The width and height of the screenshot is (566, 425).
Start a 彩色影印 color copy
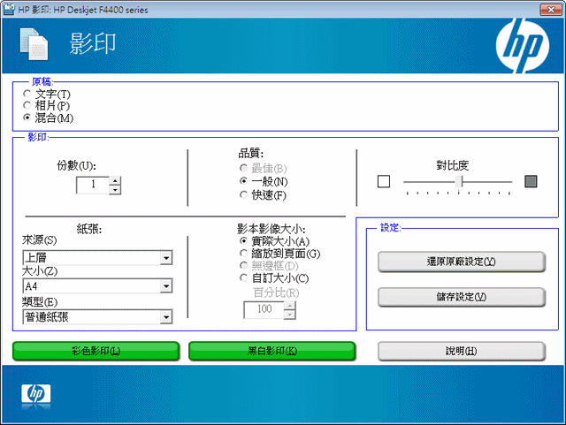coord(96,351)
